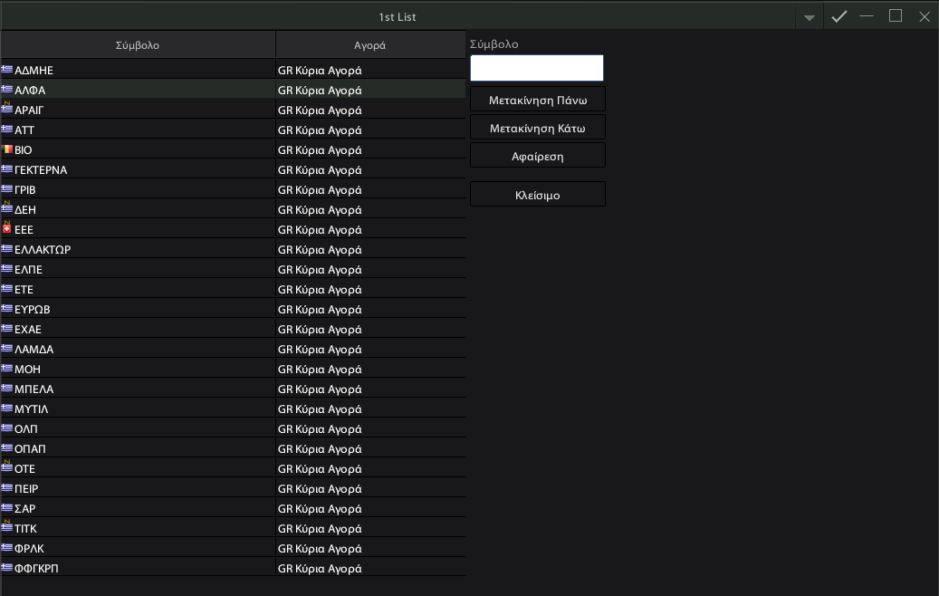The image size is (939, 596).
Task: Select the ΑΡΑΙΓ symbol text
Action: 29,111
